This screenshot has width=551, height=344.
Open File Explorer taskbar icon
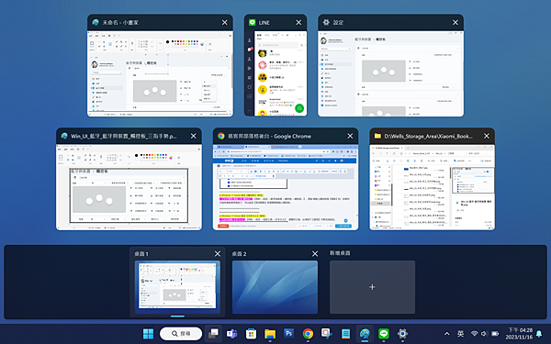click(x=270, y=334)
